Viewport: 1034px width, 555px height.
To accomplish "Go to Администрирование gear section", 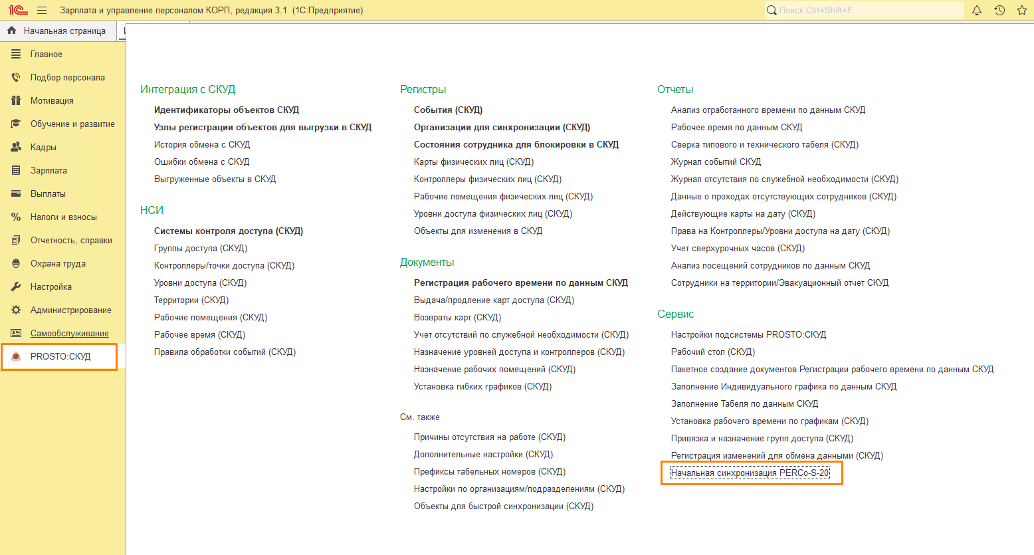I will tap(70, 310).
